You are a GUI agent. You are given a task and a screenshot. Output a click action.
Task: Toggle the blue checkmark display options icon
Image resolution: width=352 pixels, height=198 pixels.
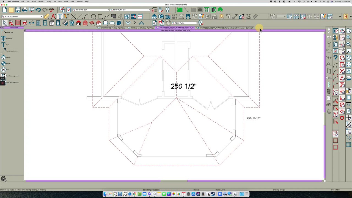click(69, 10)
